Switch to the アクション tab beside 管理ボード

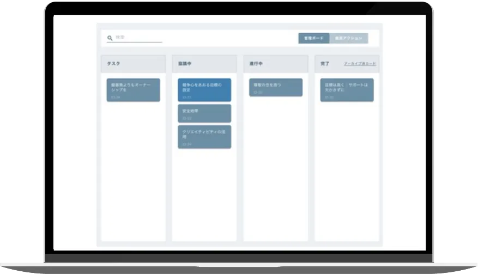[349, 38]
